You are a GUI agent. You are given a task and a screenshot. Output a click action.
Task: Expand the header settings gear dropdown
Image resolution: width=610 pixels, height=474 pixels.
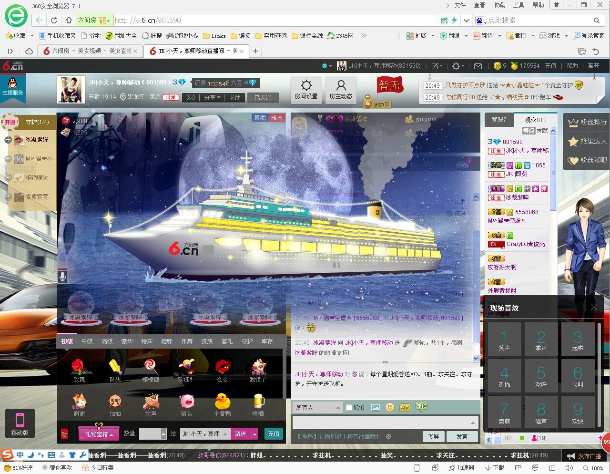point(458,66)
